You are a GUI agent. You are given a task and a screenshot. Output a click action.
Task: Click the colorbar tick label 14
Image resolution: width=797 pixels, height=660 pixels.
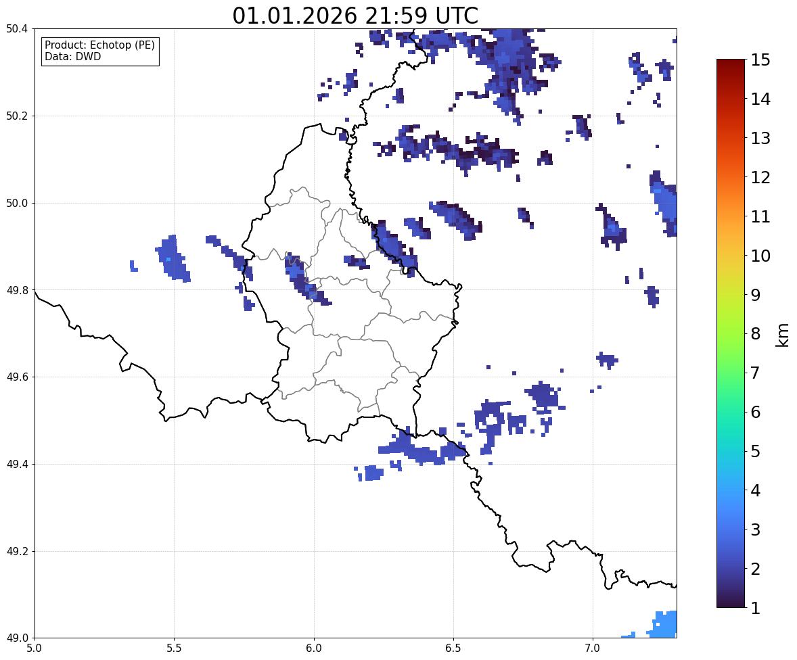(760, 99)
